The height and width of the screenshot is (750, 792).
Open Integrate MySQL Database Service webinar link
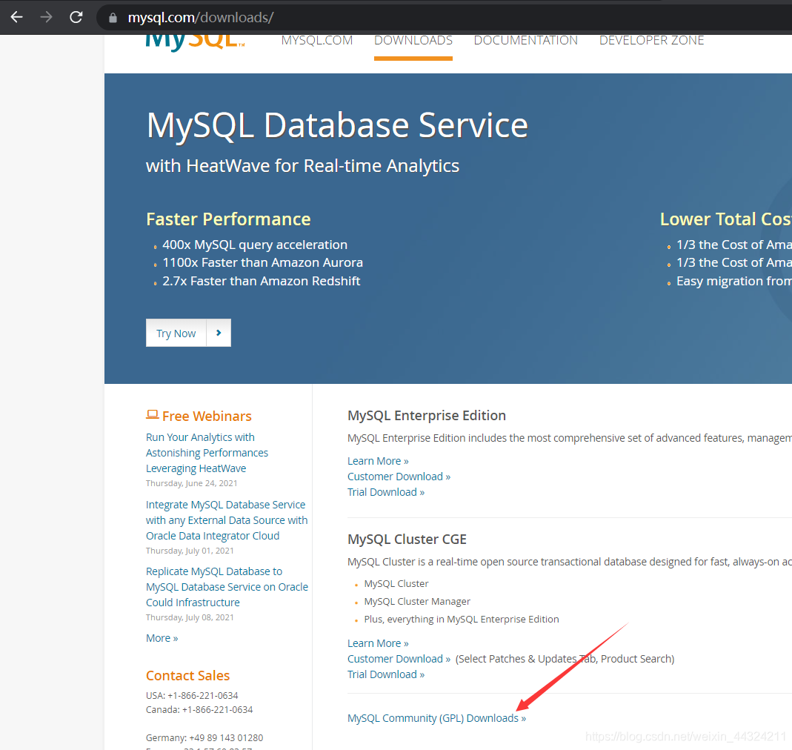[x=227, y=520]
